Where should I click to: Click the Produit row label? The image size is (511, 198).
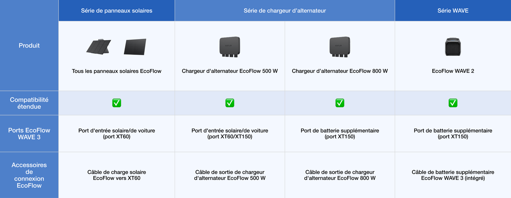point(29,45)
